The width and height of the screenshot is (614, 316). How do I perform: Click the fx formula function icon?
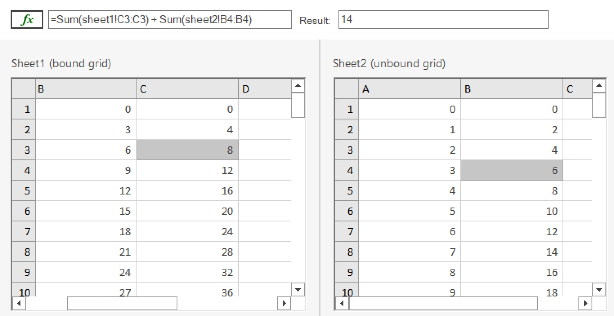click(x=26, y=19)
